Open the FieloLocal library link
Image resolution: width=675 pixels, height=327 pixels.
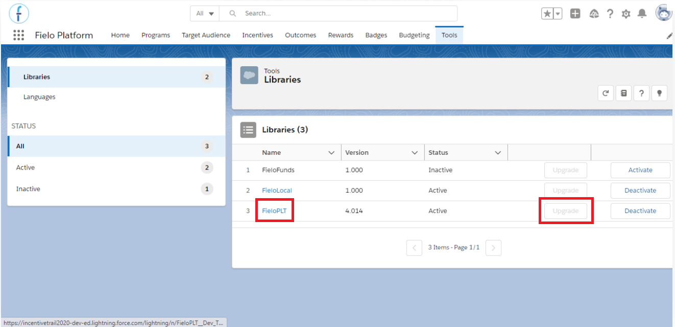coord(277,190)
